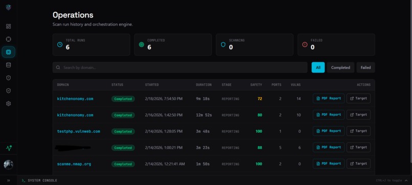Image resolution: width=412 pixels, height=185 pixels.
Task: Click the app logo in the sidebar
Action: click(8, 7)
